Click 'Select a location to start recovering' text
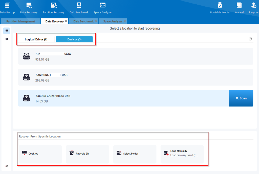259x174 pixels. (135, 28)
